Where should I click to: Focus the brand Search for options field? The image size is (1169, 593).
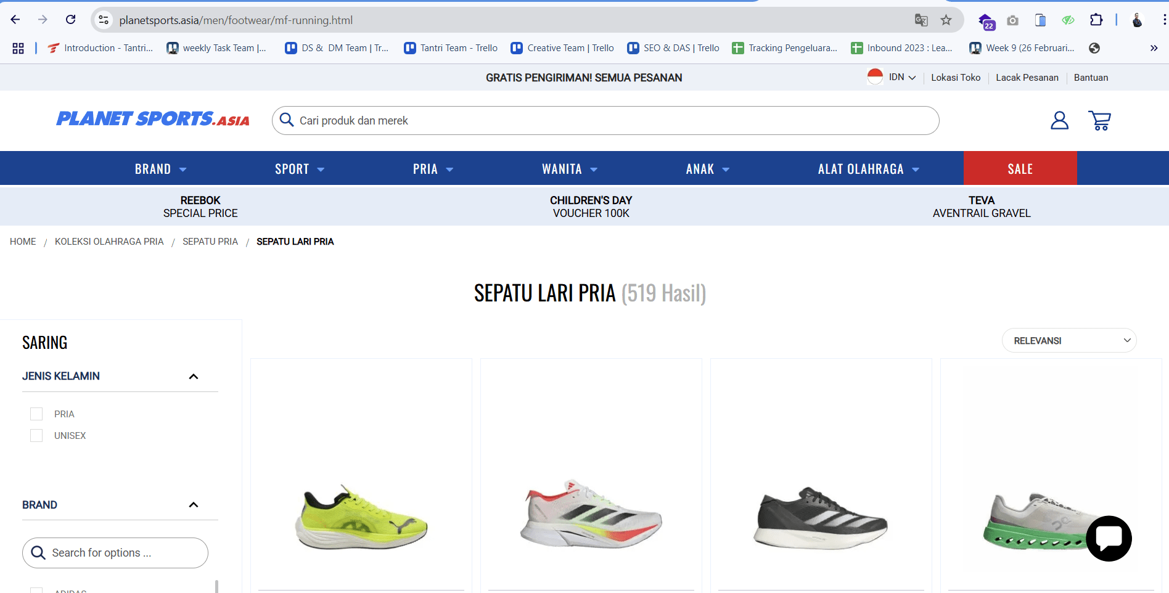[x=115, y=553]
